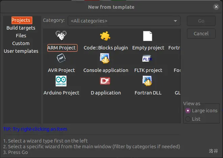
Task: Choose the Fortran DLL icon
Action: [x=148, y=81]
